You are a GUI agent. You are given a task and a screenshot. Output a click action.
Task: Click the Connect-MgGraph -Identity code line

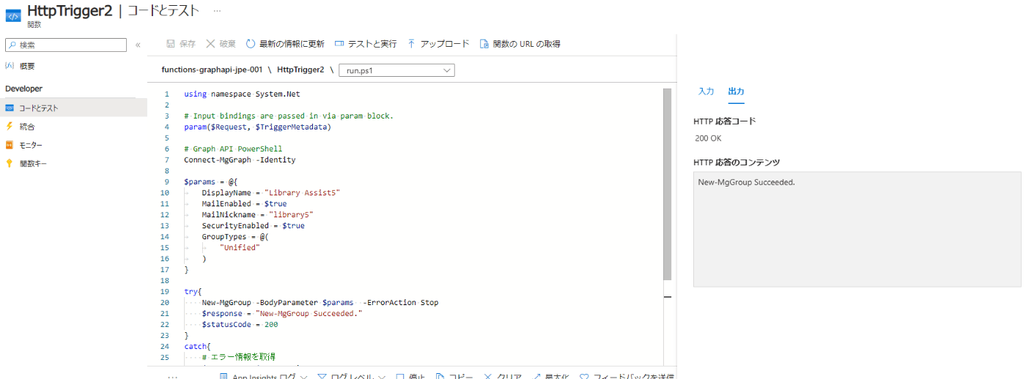click(240, 160)
